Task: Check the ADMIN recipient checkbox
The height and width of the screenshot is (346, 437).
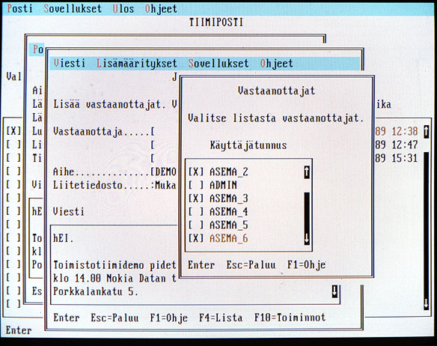Action: [196, 185]
